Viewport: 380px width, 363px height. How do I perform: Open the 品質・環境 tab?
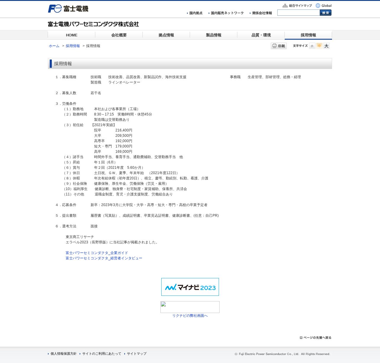[x=261, y=35]
